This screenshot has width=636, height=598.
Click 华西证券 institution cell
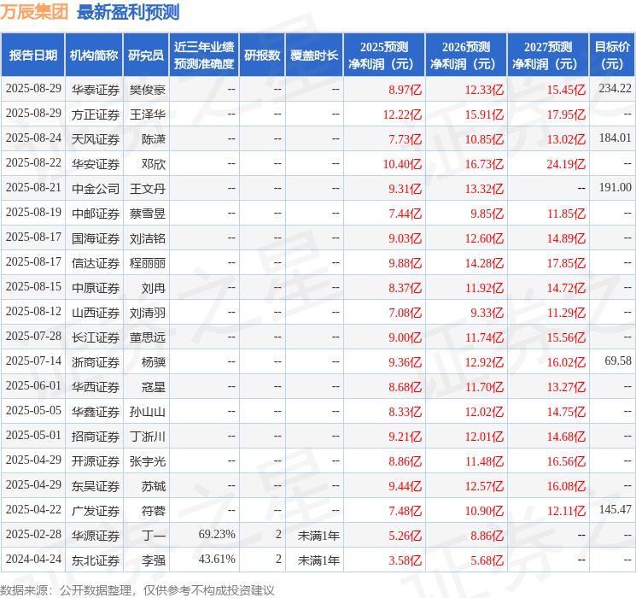[96, 387]
